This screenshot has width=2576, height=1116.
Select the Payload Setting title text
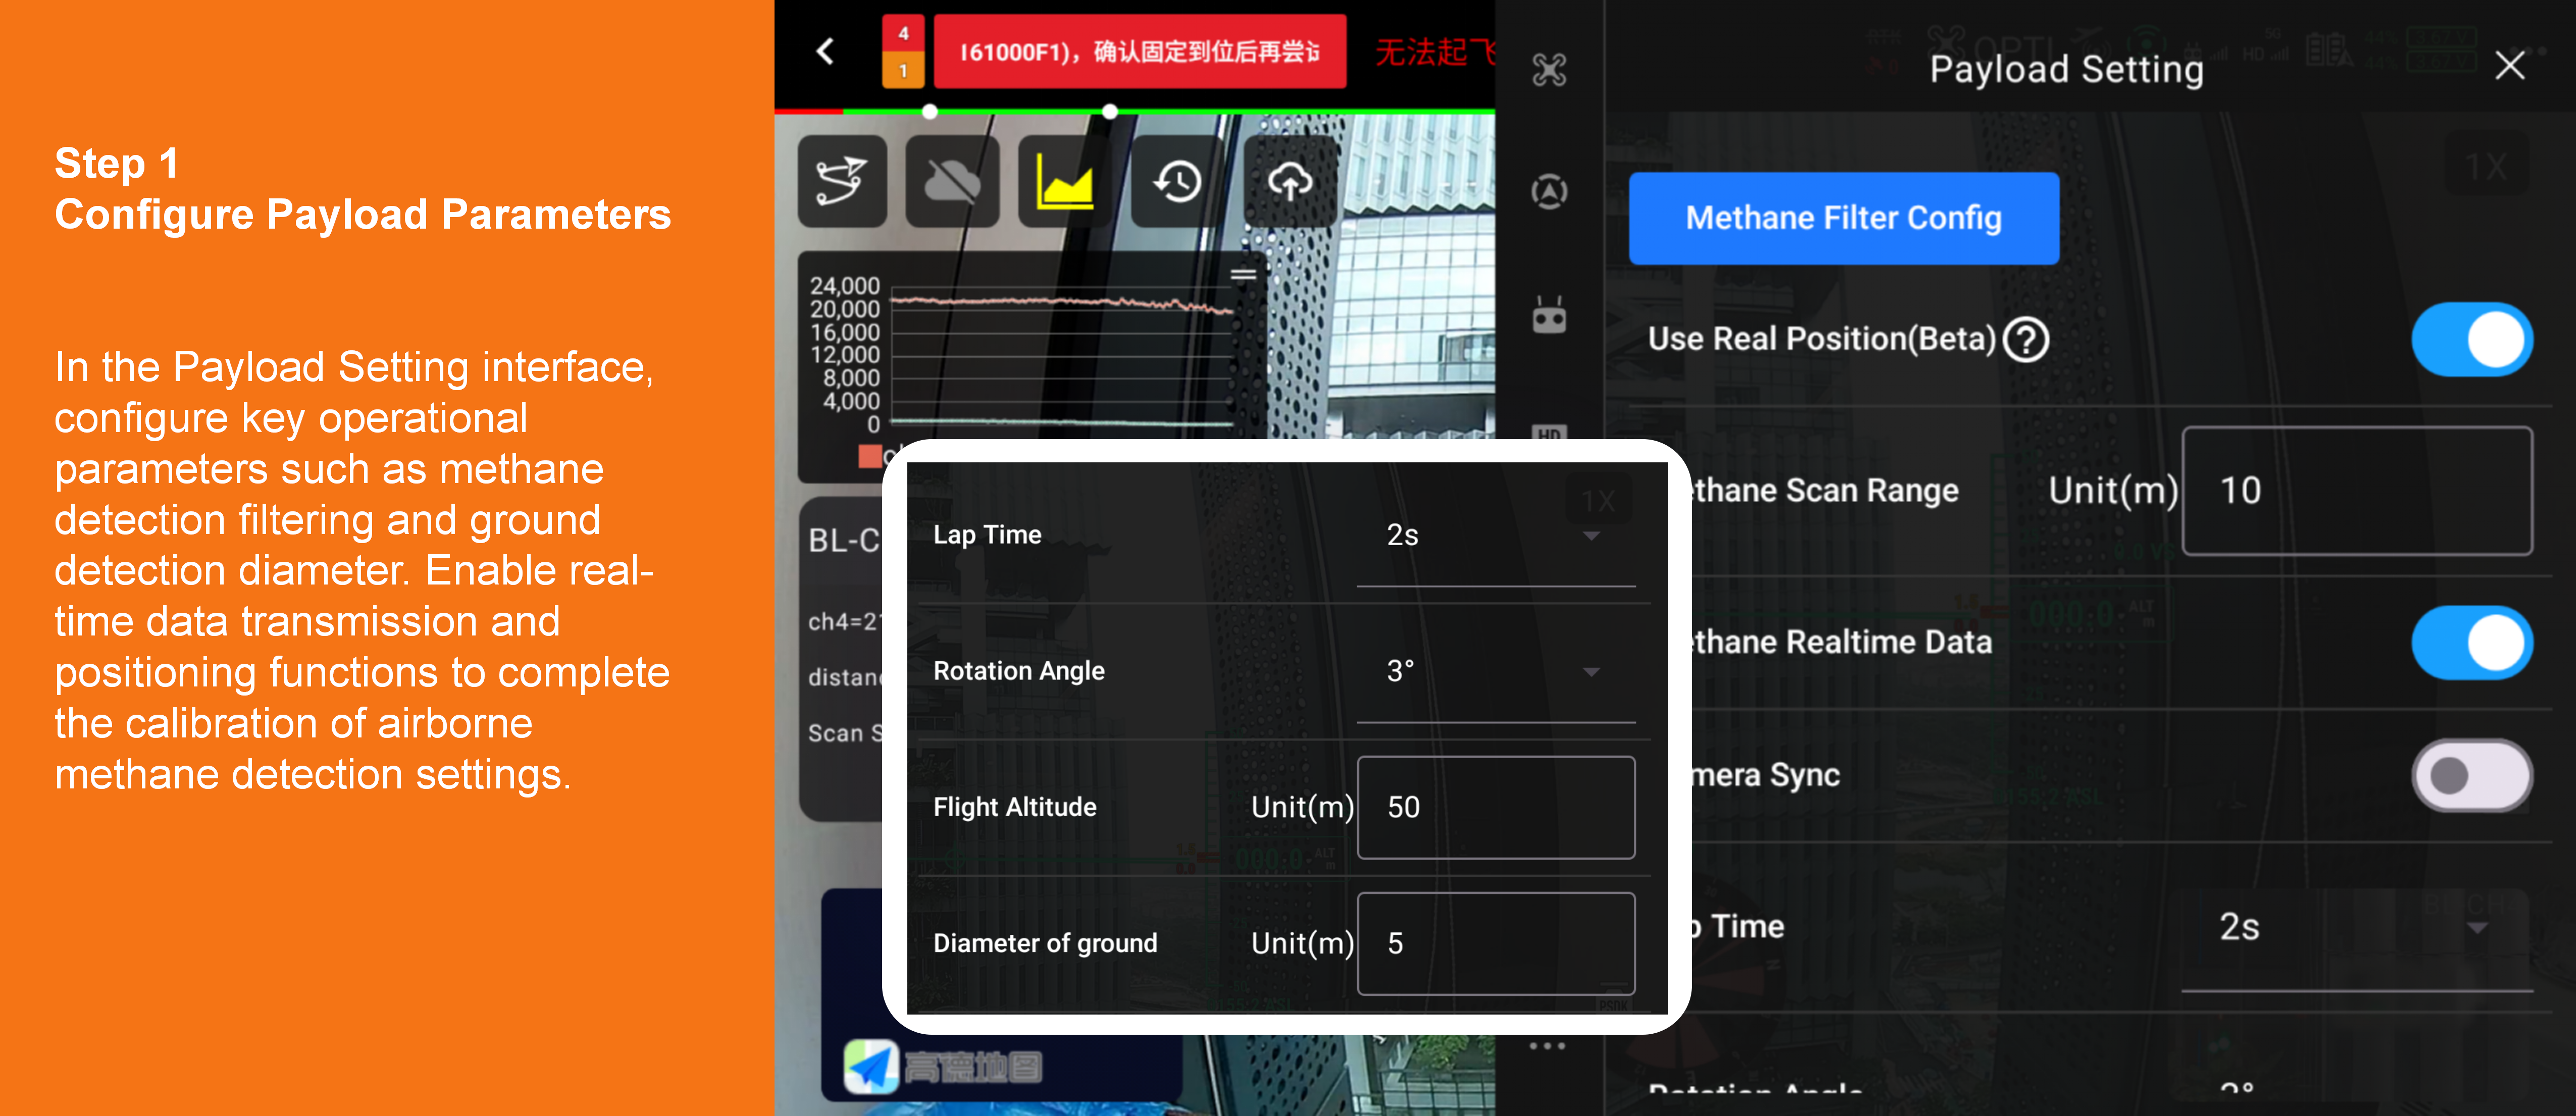click(2066, 69)
